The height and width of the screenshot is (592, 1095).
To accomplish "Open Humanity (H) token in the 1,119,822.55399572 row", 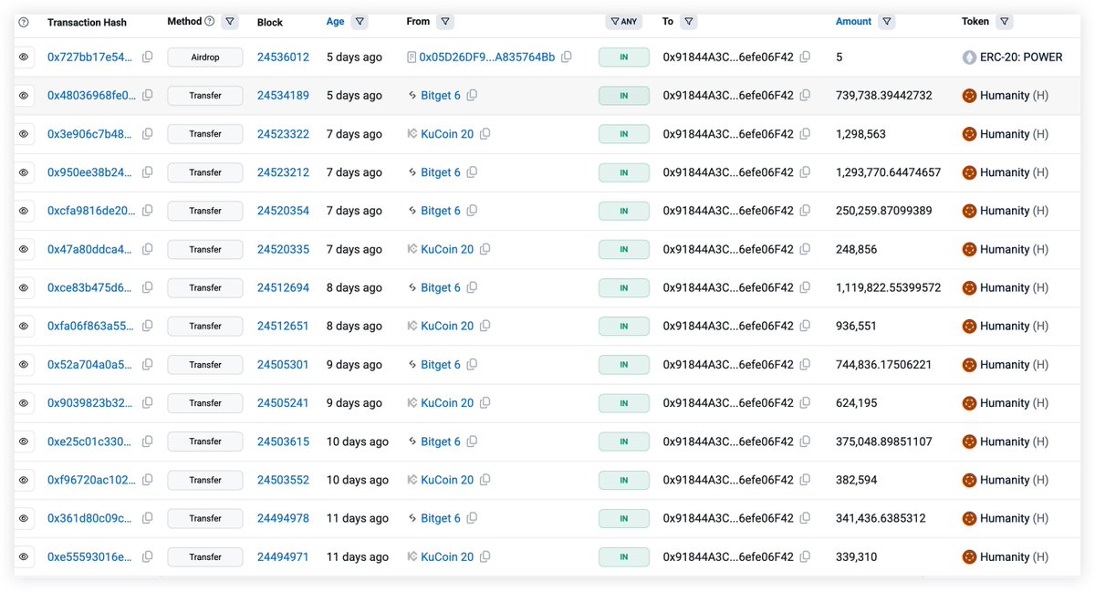I will 1014,287.
